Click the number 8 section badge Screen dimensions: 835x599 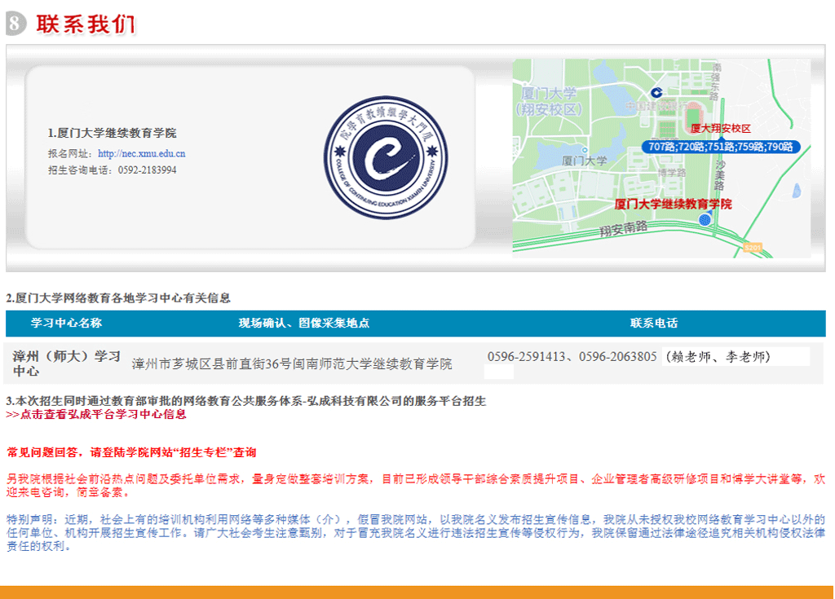[15, 24]
